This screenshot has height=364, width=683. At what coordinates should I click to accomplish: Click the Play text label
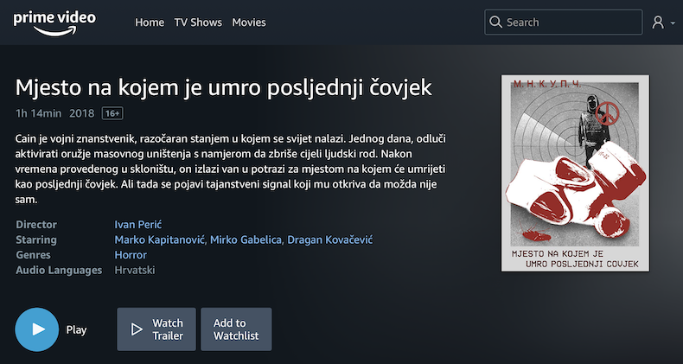coord(76,330)
